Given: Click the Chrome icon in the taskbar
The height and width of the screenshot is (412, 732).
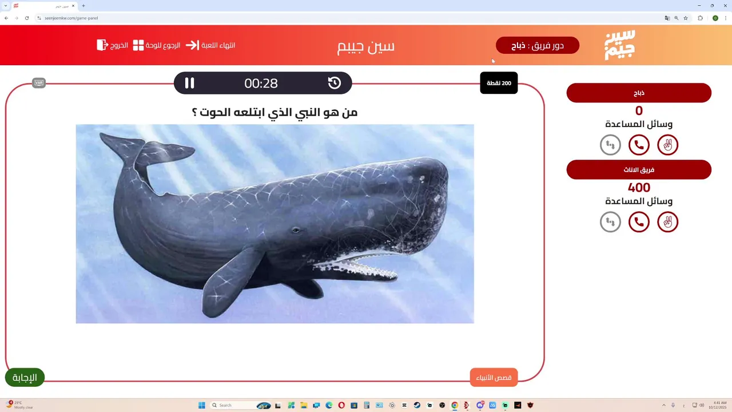Looking at the screenshot, I should (455, 405).
